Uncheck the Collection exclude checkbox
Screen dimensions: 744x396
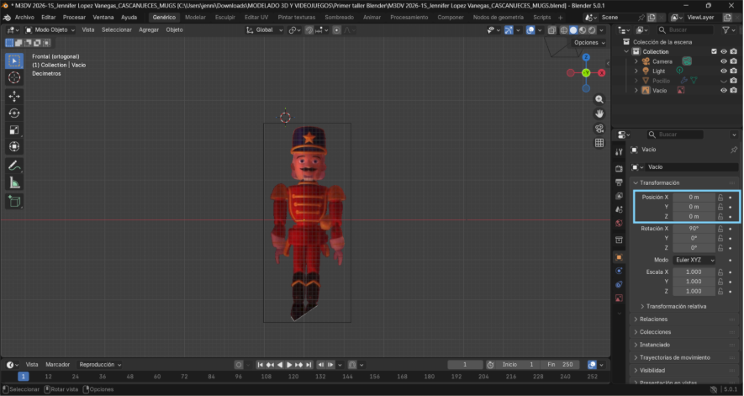714,51
